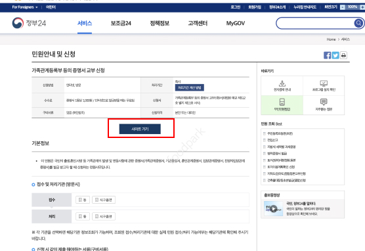This screenshot has height=251, width=365.
Task: Click 시구읍면 button in 접수 row
Action: click(104, 200)
